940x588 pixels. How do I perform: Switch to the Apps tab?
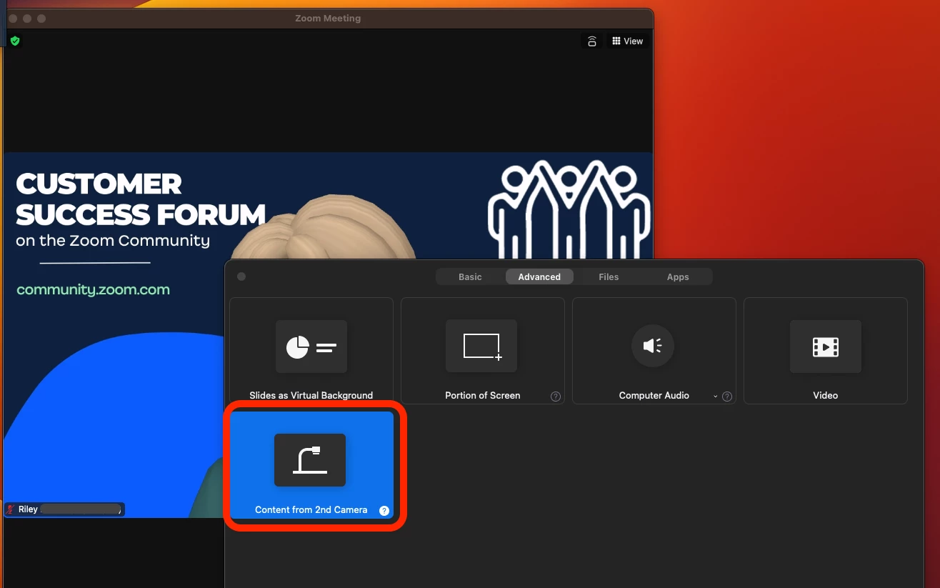[x=678, y=276]
